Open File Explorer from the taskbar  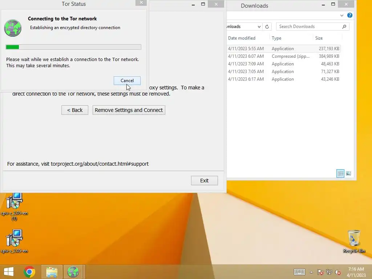click(x=52, y=272)
